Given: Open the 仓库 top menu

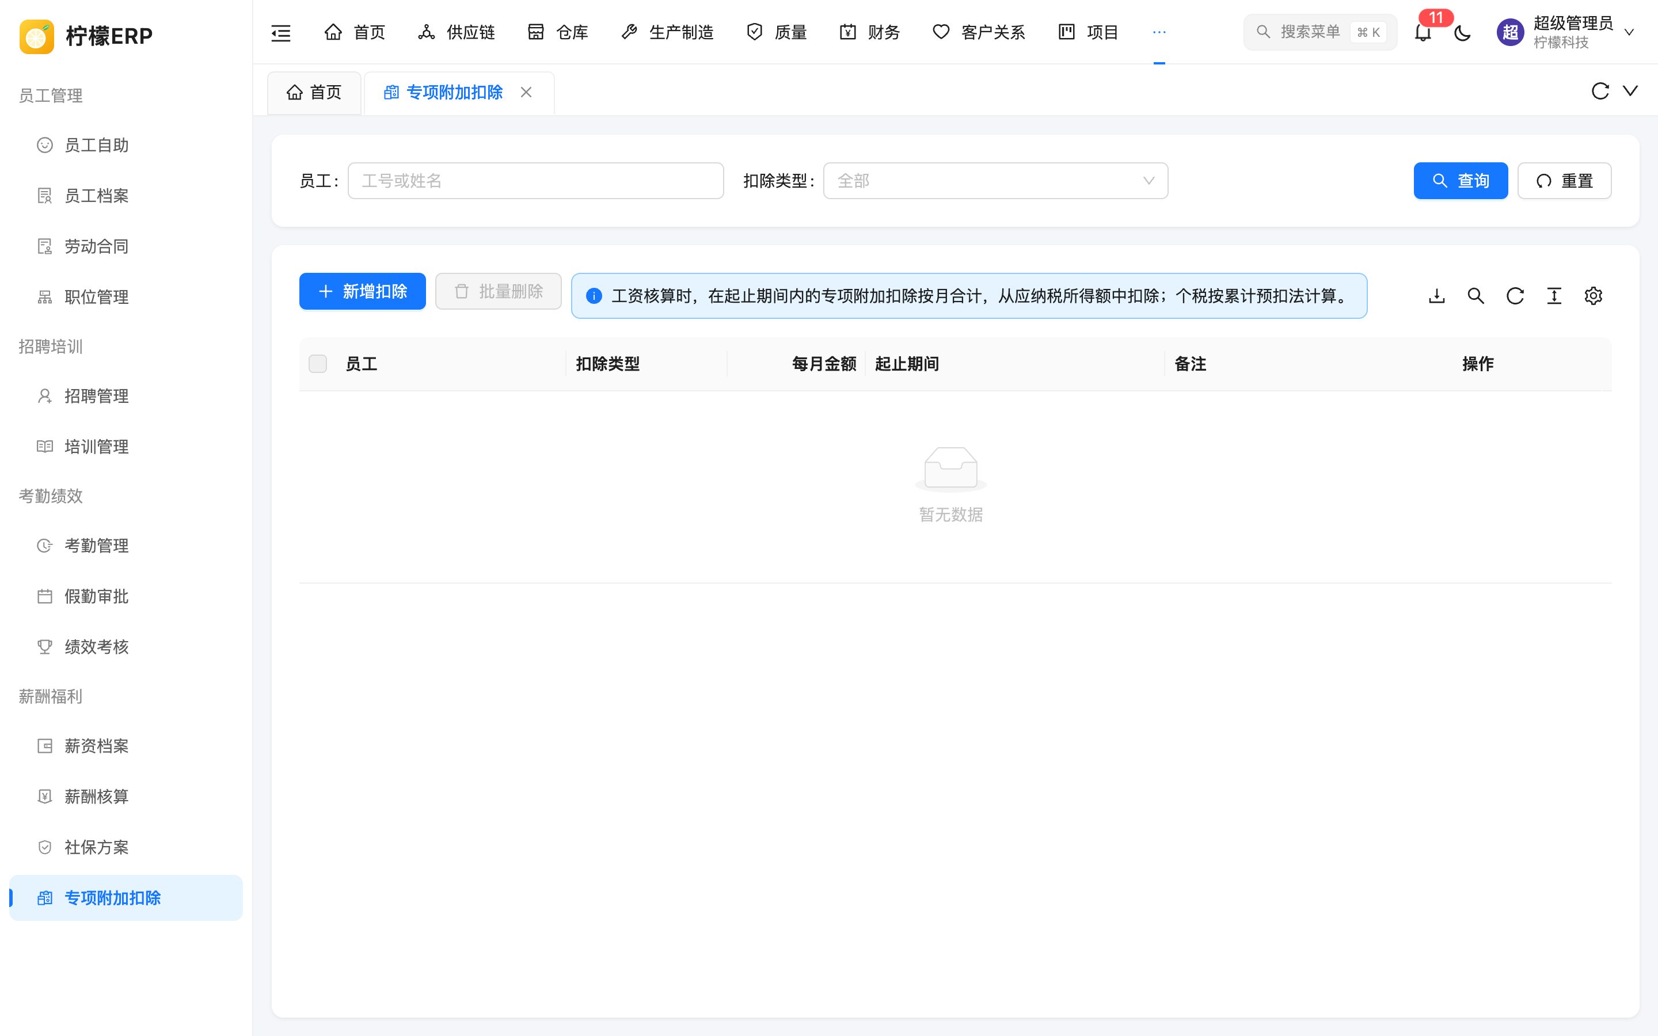Looking at the screenshot, I should pyautogui.click(x=558, y=32).
